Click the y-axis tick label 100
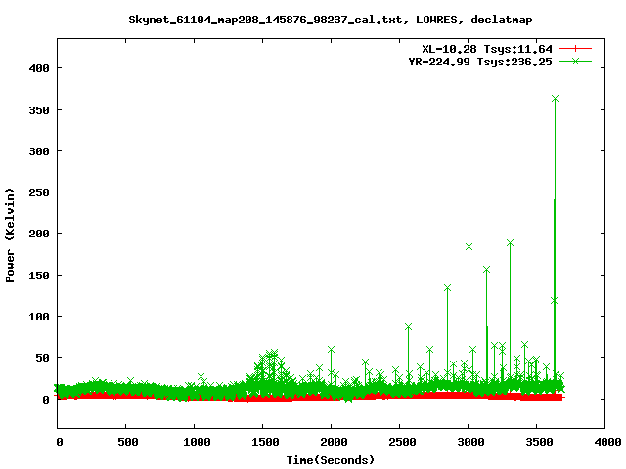 click(39, 317)
